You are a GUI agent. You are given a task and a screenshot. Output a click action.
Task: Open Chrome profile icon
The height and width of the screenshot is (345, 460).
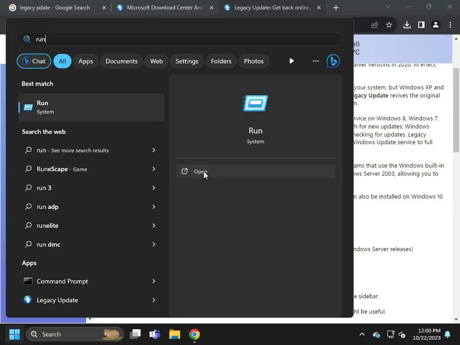pos(436,25)
